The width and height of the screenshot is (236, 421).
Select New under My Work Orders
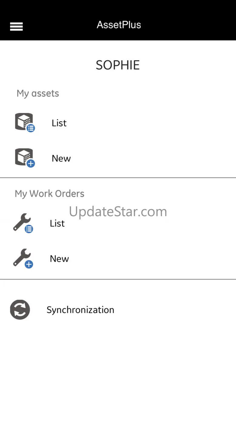point(59,259)
